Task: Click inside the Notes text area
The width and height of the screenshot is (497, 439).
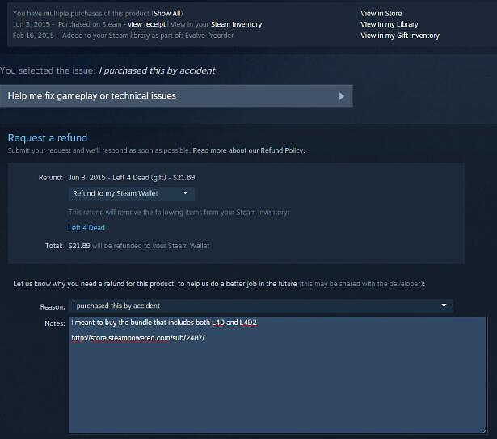Action: pos(278,375)
